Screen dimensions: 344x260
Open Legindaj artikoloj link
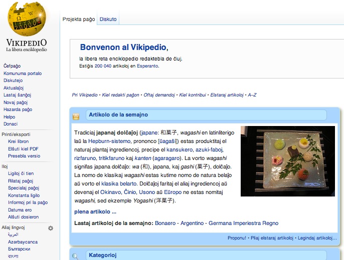click(x=317, y=238)
